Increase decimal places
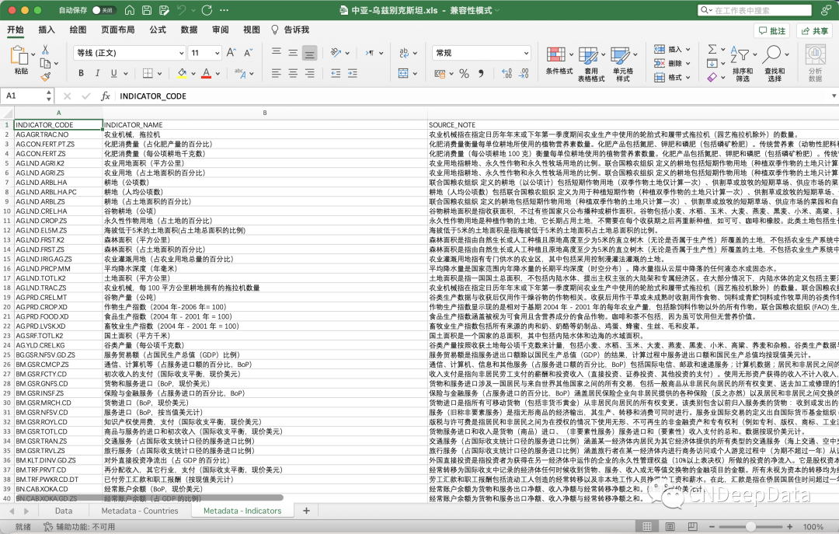This screenshot has width=839, height=534. tap(507, 73)
